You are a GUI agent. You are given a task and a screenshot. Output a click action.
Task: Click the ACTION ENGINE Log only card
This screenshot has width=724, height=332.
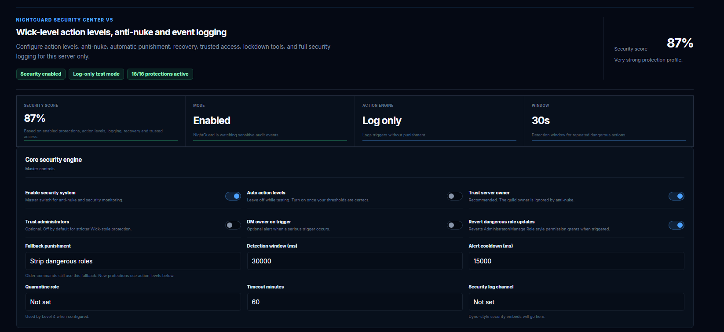click(x=439, y=121)
